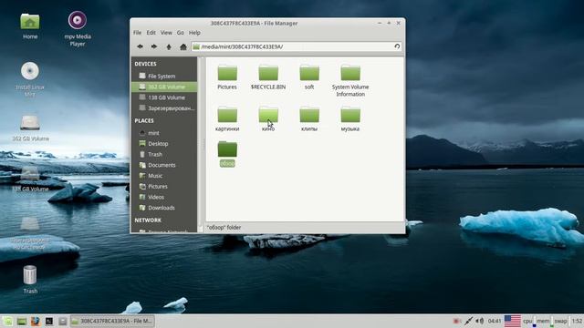This screenshot has width=584, height=328.
Task: Select the картинки folder
Action: (x=227, y=118)
